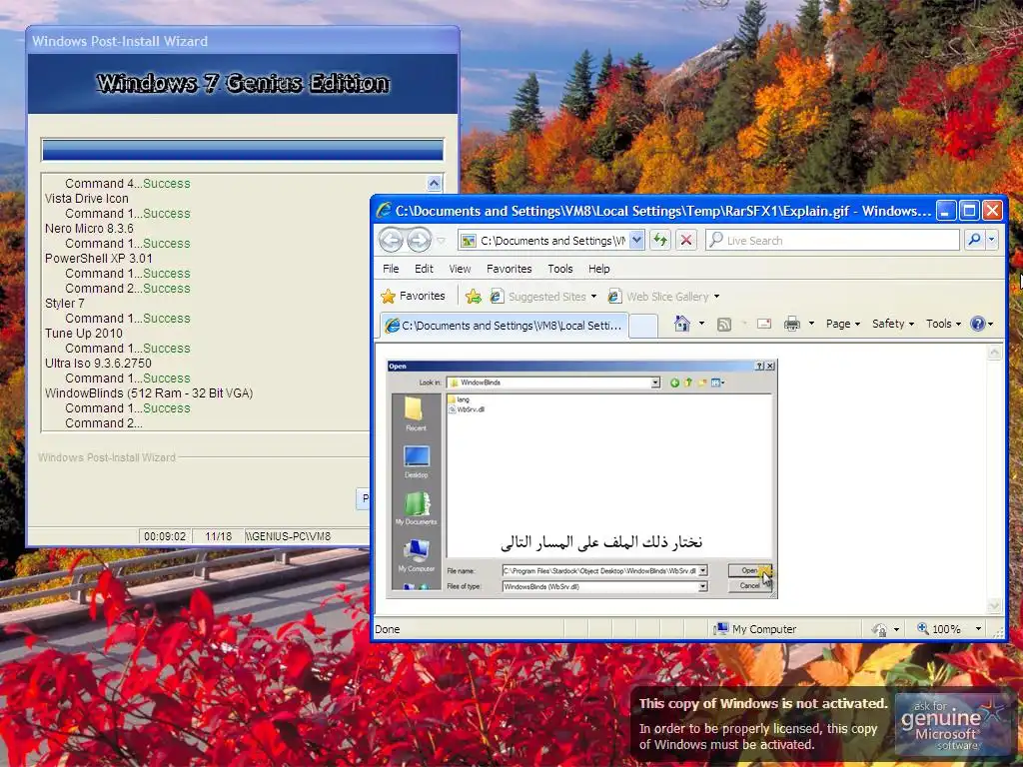This screenshot has width=1023, height=767.
Task: Click the blank New Tab button
Action: 643,326
